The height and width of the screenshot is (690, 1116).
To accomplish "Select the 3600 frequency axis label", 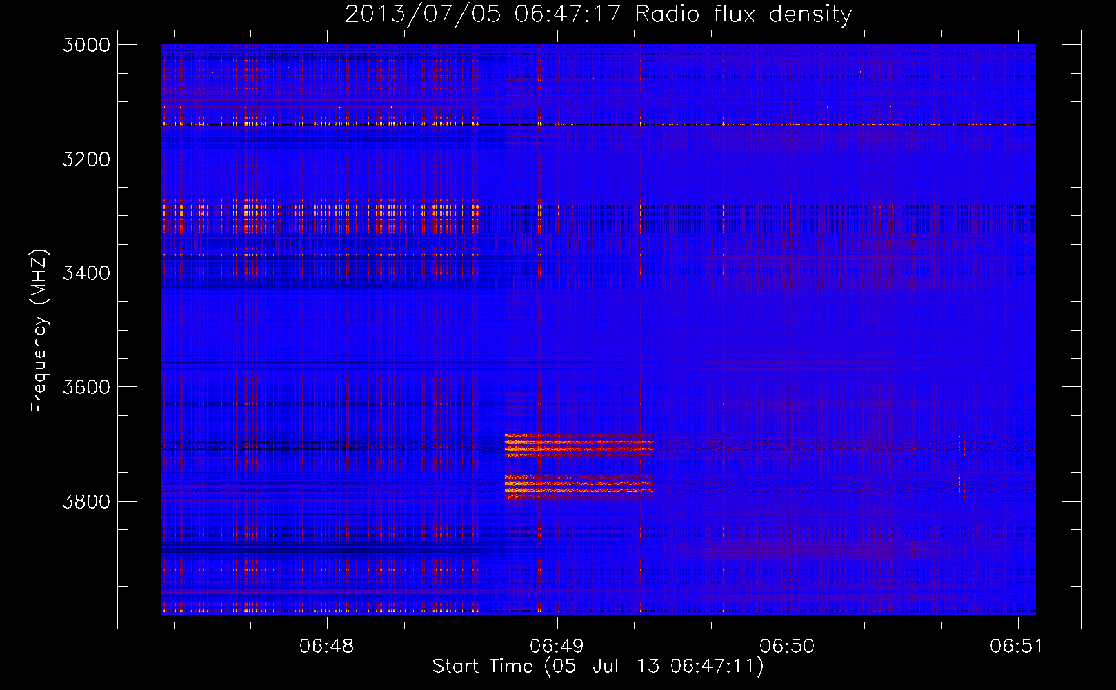I will [x=86, y=387].
